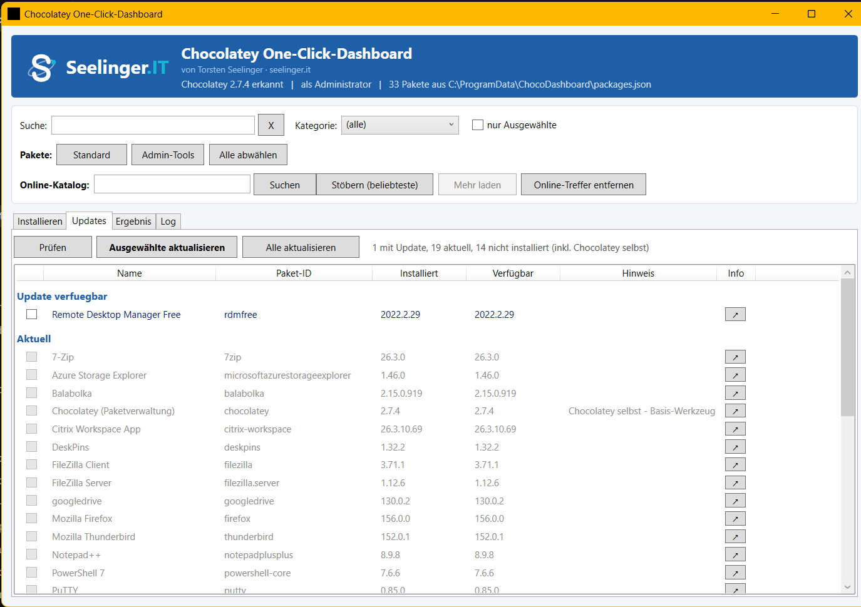861x607 pixels.
Task: Tick the 7-Zip row checkbox
Action: (32, 357)
